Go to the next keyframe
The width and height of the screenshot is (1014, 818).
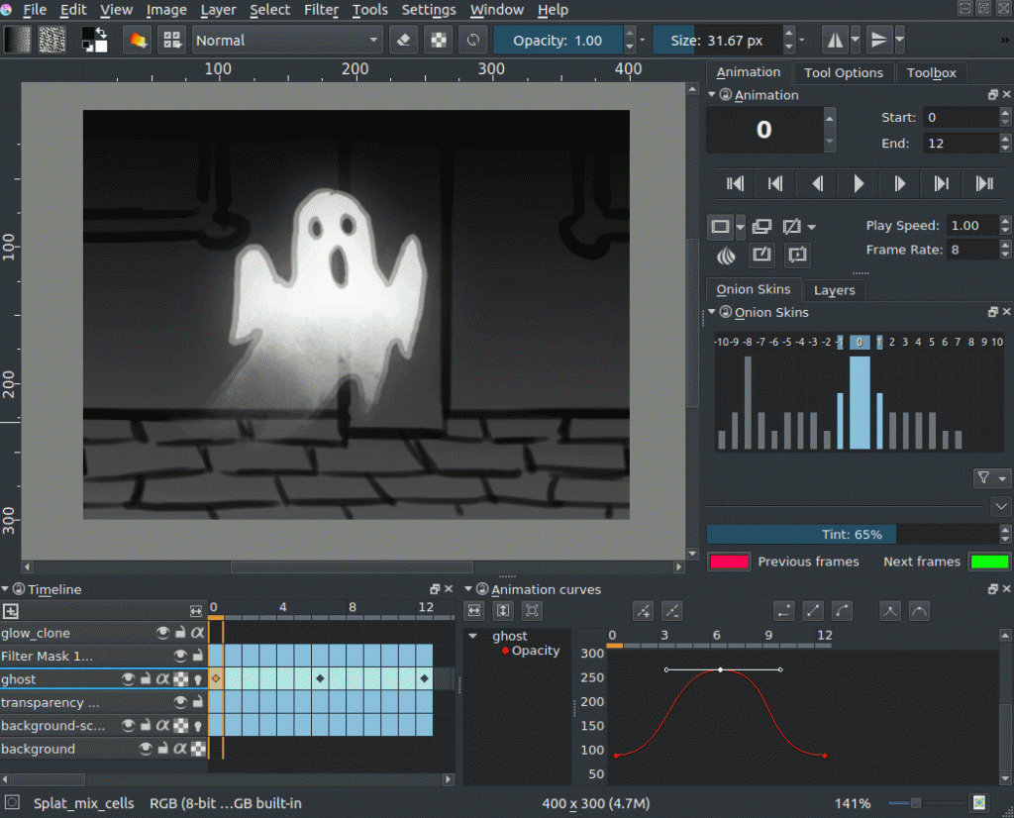(941, 183)
